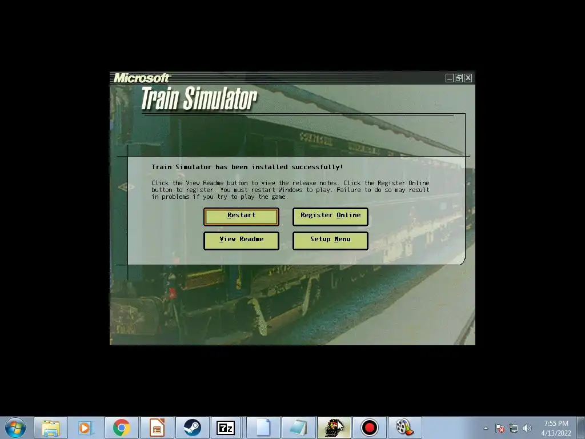Launch Windows Media Player from taskbar
Image resolution: width=585 pixels, height=439 pixels.
pos(86,428)
